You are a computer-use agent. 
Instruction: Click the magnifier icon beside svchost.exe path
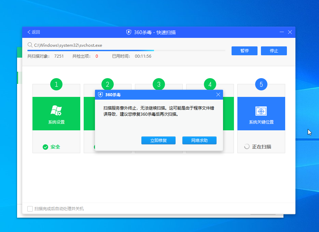tap(30, 45)
